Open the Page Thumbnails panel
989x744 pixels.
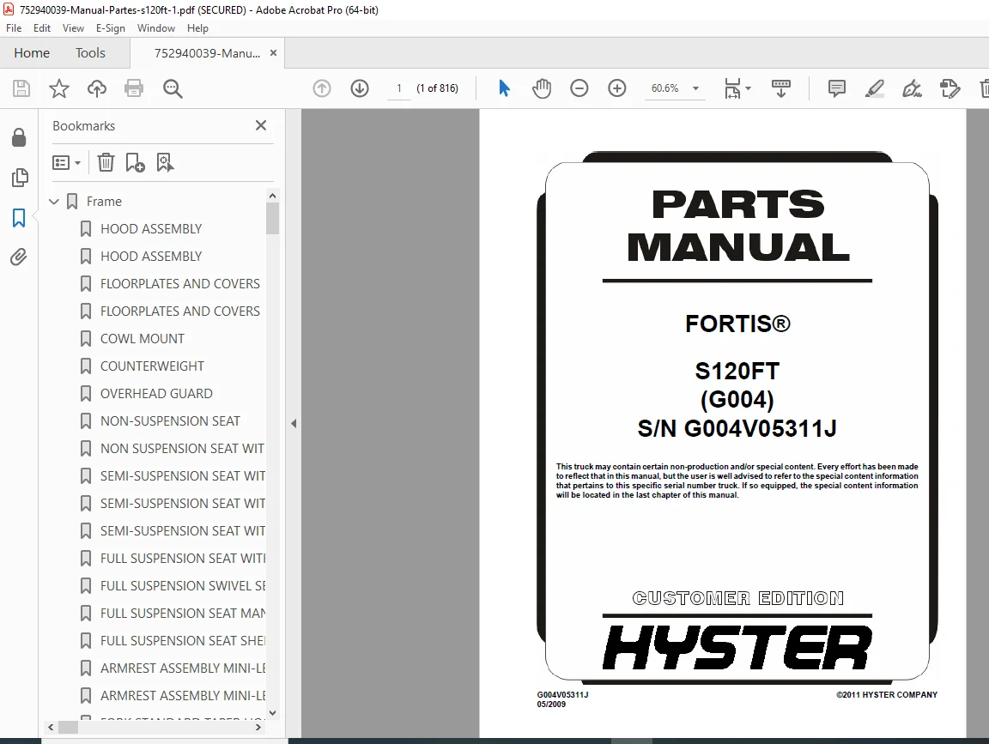[20, 178]
